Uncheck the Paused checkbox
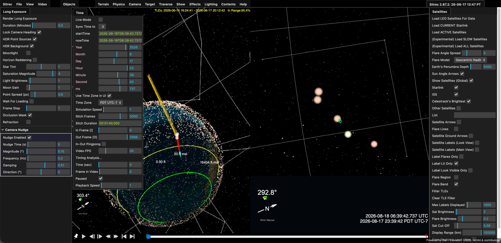The width and height of the screenshot is (501, 243). point(101,178)
